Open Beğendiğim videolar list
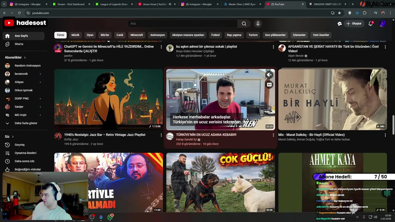 click(23, 169)
